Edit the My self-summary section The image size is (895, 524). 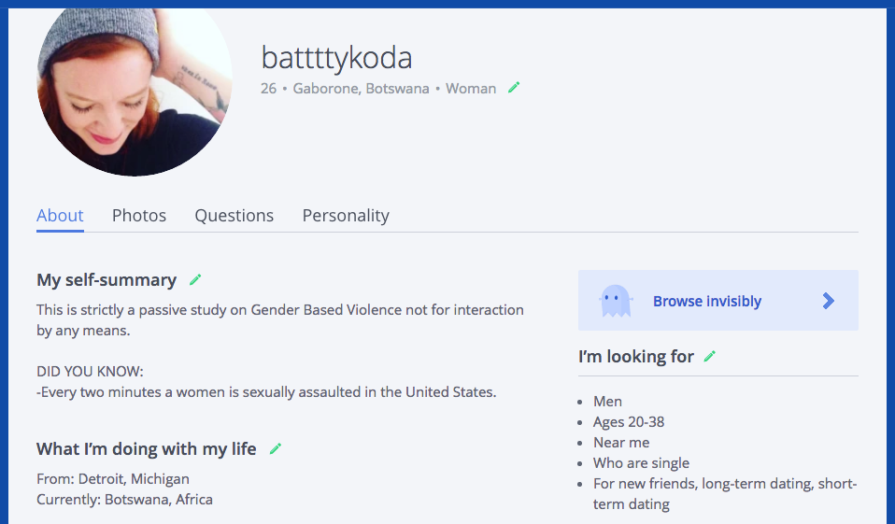click(x=195, y=279)
